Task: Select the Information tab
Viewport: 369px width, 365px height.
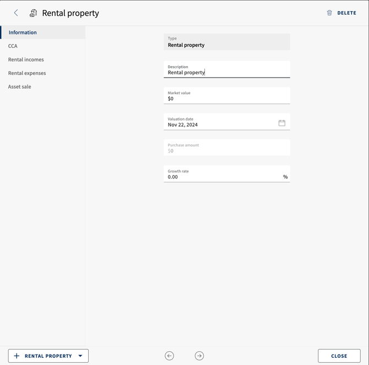Action: 42,32
